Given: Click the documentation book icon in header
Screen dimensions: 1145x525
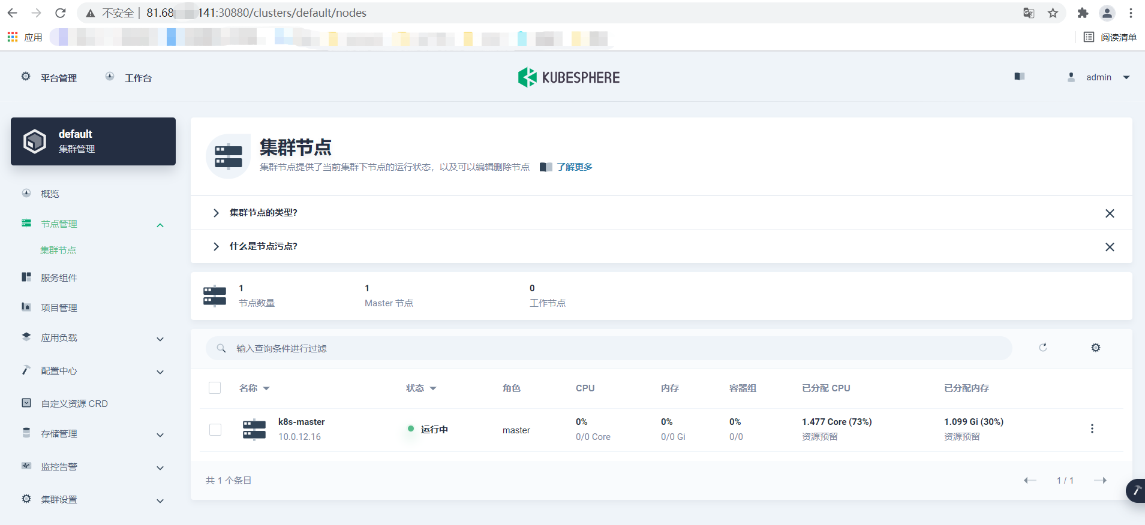Looking at the screenshot, I should [x=1019, y=77].
